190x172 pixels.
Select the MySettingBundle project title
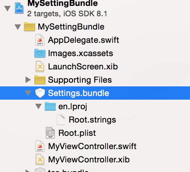click(62, 3)
